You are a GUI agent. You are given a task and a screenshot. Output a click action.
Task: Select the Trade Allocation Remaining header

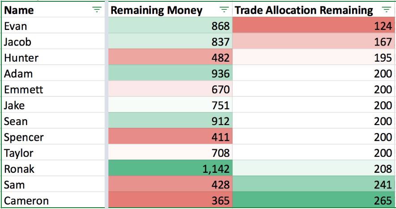(x=305, y=10)
